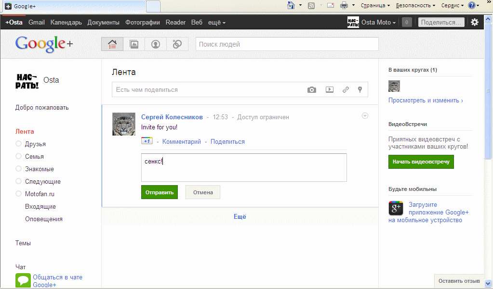Image resolution: width=493 pixels, height=289 pixels.
Task: Open the Profile icon in Google+ toolbar
Action: (156, 44)
